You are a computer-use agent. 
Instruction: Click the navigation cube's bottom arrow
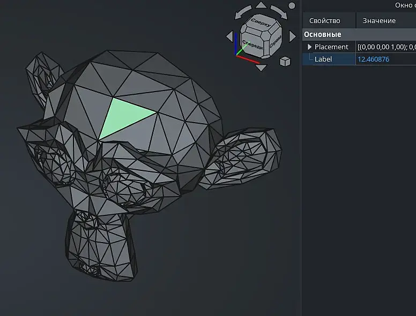(x=261, y=67)
